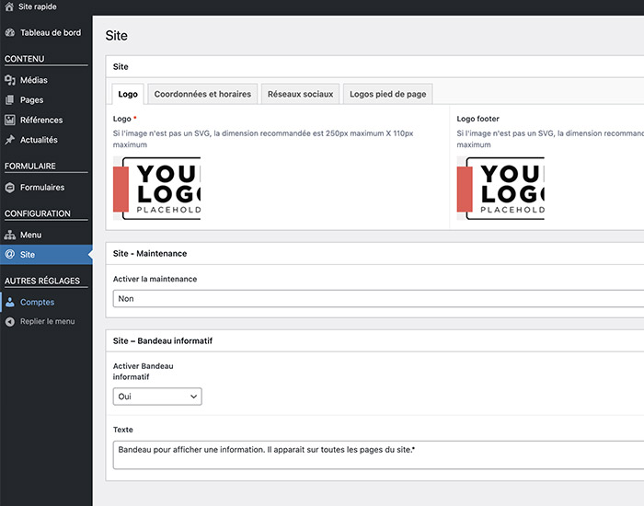Open Tableau de bord dashboard icon

(x=10, y=32)
